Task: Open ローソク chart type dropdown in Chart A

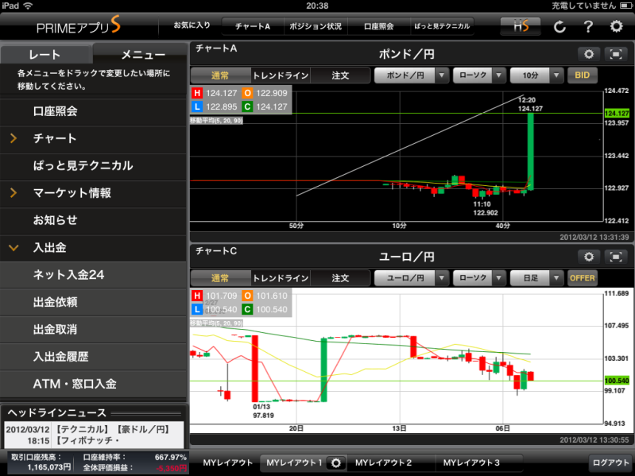Action: coord(479,75)
